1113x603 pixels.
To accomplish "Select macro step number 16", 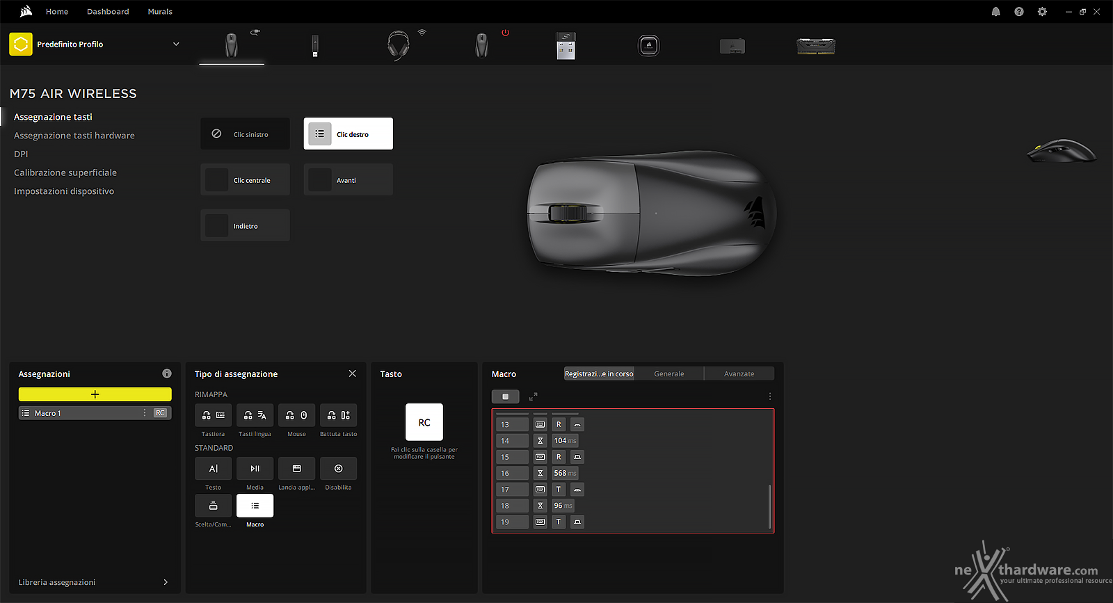I will point(512,473).
